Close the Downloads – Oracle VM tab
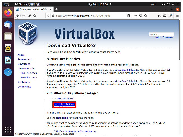The image size is (183, 137). (50, 9)
